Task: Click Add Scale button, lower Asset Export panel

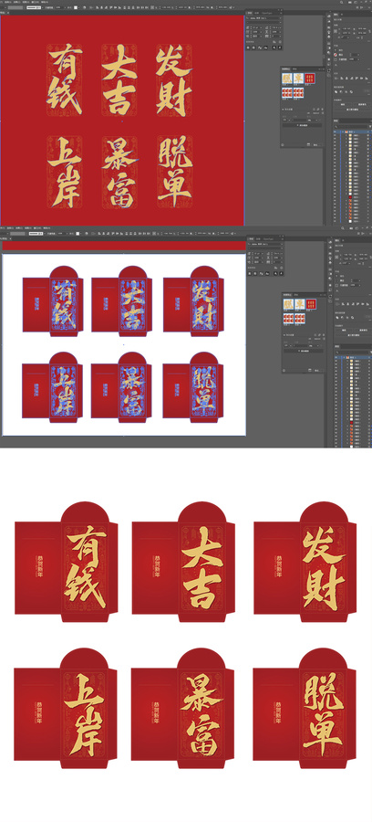Action: click(304, 352)
